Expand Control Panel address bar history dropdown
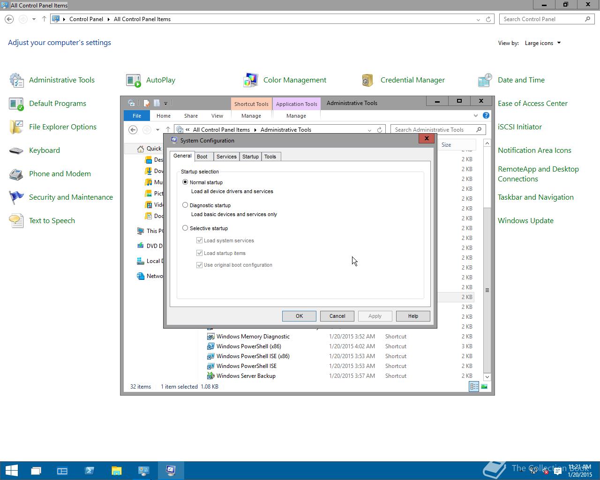Screen dimensions: 600x480 [x=478, y=20]
